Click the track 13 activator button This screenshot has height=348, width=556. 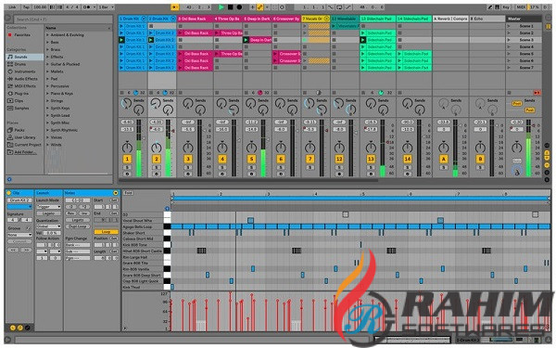[x=371, y=159]
